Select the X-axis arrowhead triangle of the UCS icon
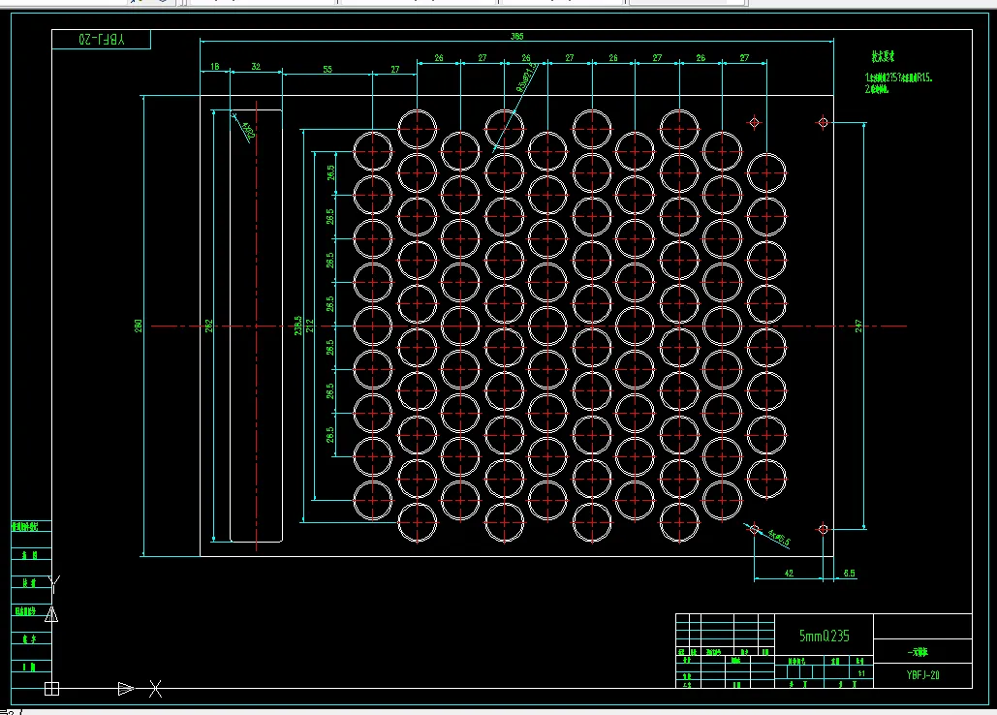This screenshot has height=715, width=997. [x=126, y=688]
